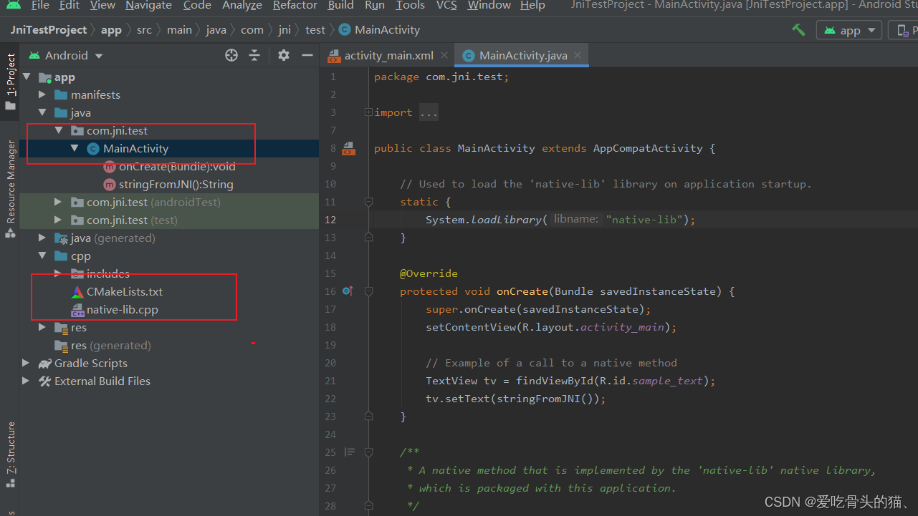918x516 pixels.
Task: Click the C++ file icon beside native-lib.cpp
Action: (x=77, y=309)
